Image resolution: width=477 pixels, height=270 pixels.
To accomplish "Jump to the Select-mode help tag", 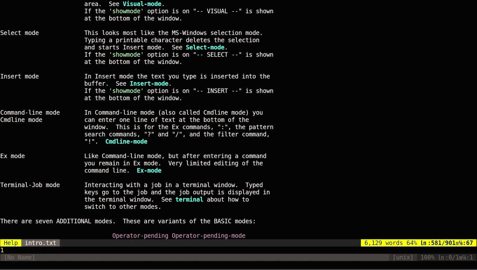I will 205,47.
